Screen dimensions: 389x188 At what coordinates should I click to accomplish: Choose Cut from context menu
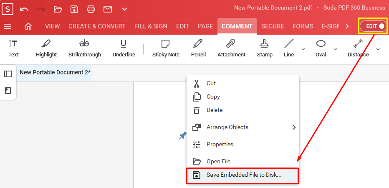(242, 84)
